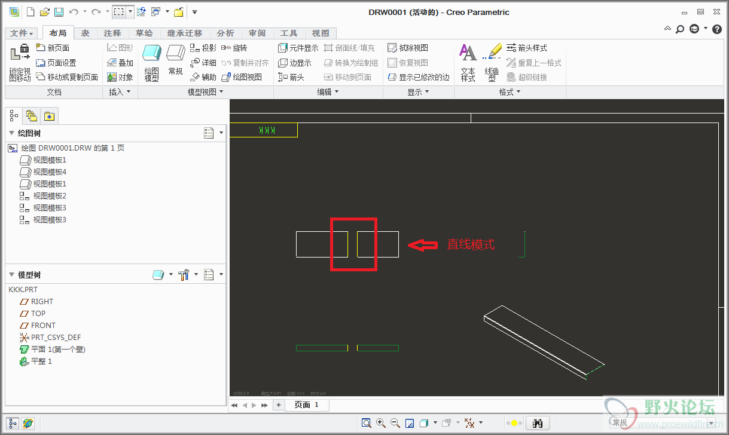Click the binoculars find button
Image resolution: width=729 pixels, height=435 pixels.
pos(538,423)
